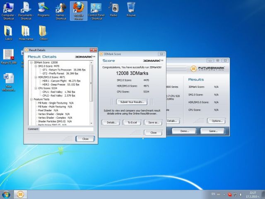
Task: Close the Result Details window via red X
Action: pyautogui.click(x=94, y=50)
